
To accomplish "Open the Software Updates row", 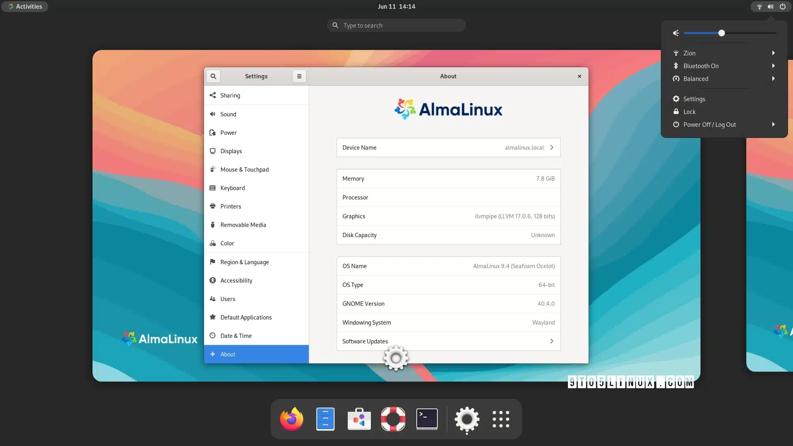I will [x=448, y=341].
